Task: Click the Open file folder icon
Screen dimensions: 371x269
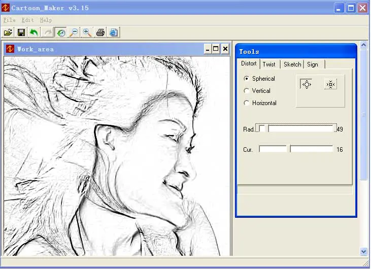Action: [x=8, y=32]
